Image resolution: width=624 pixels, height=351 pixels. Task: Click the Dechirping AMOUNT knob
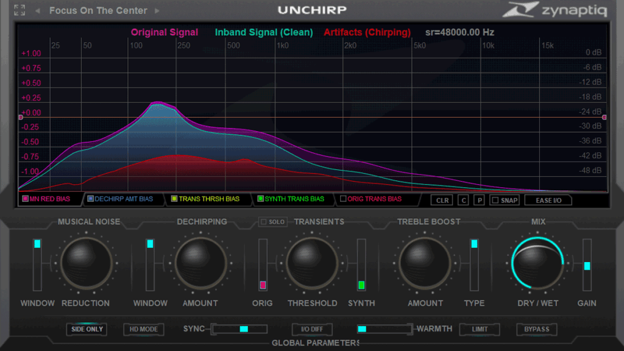(x=200, y=263)
